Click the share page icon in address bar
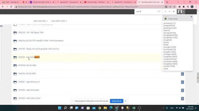The width and height of the screenshot is (199, 111). 170,7
